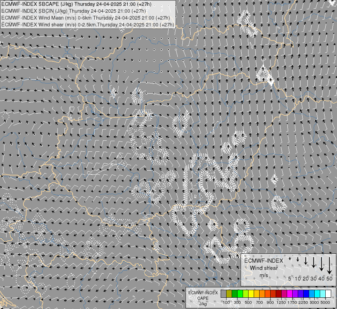Image resolution: width=337 pixels, height=309 pixels.
Task: Click the '10' wind shear scale number
Action: coord(298,278)
